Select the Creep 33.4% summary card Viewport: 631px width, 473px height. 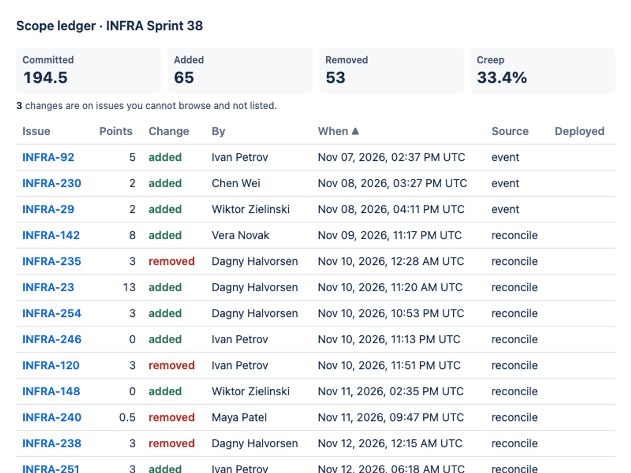coord(543,70)
